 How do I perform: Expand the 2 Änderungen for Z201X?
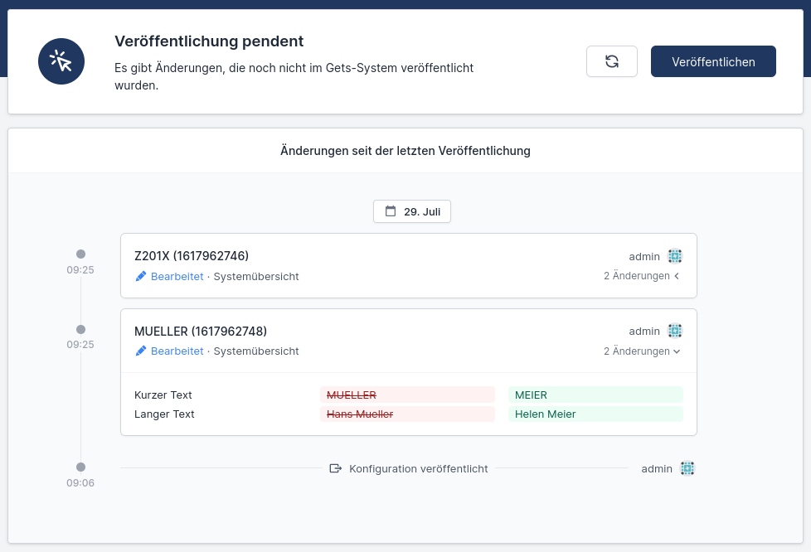642,276
